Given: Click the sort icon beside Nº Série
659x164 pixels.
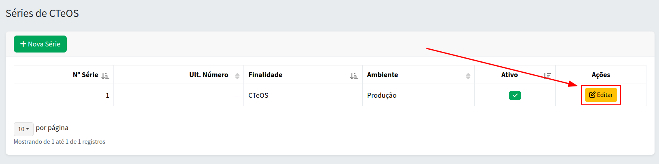Looking at the screenshot, I should click(105, 76).
